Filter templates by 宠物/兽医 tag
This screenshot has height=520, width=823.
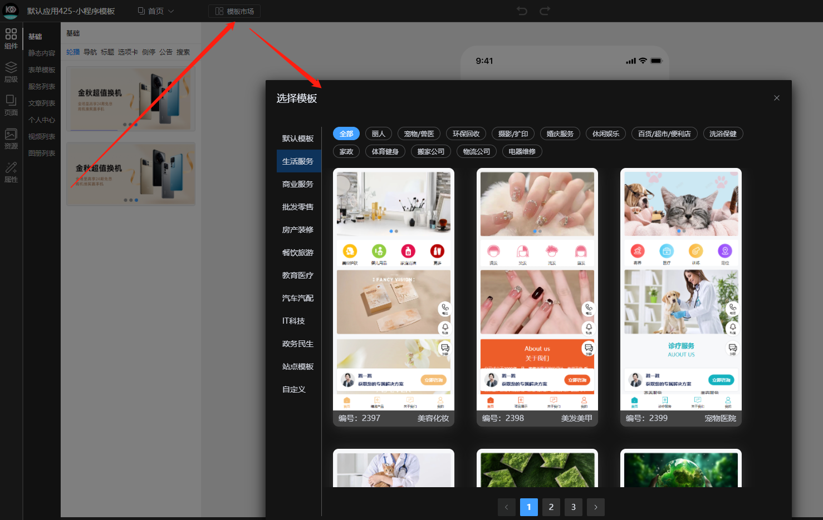(x=419, y=133)
